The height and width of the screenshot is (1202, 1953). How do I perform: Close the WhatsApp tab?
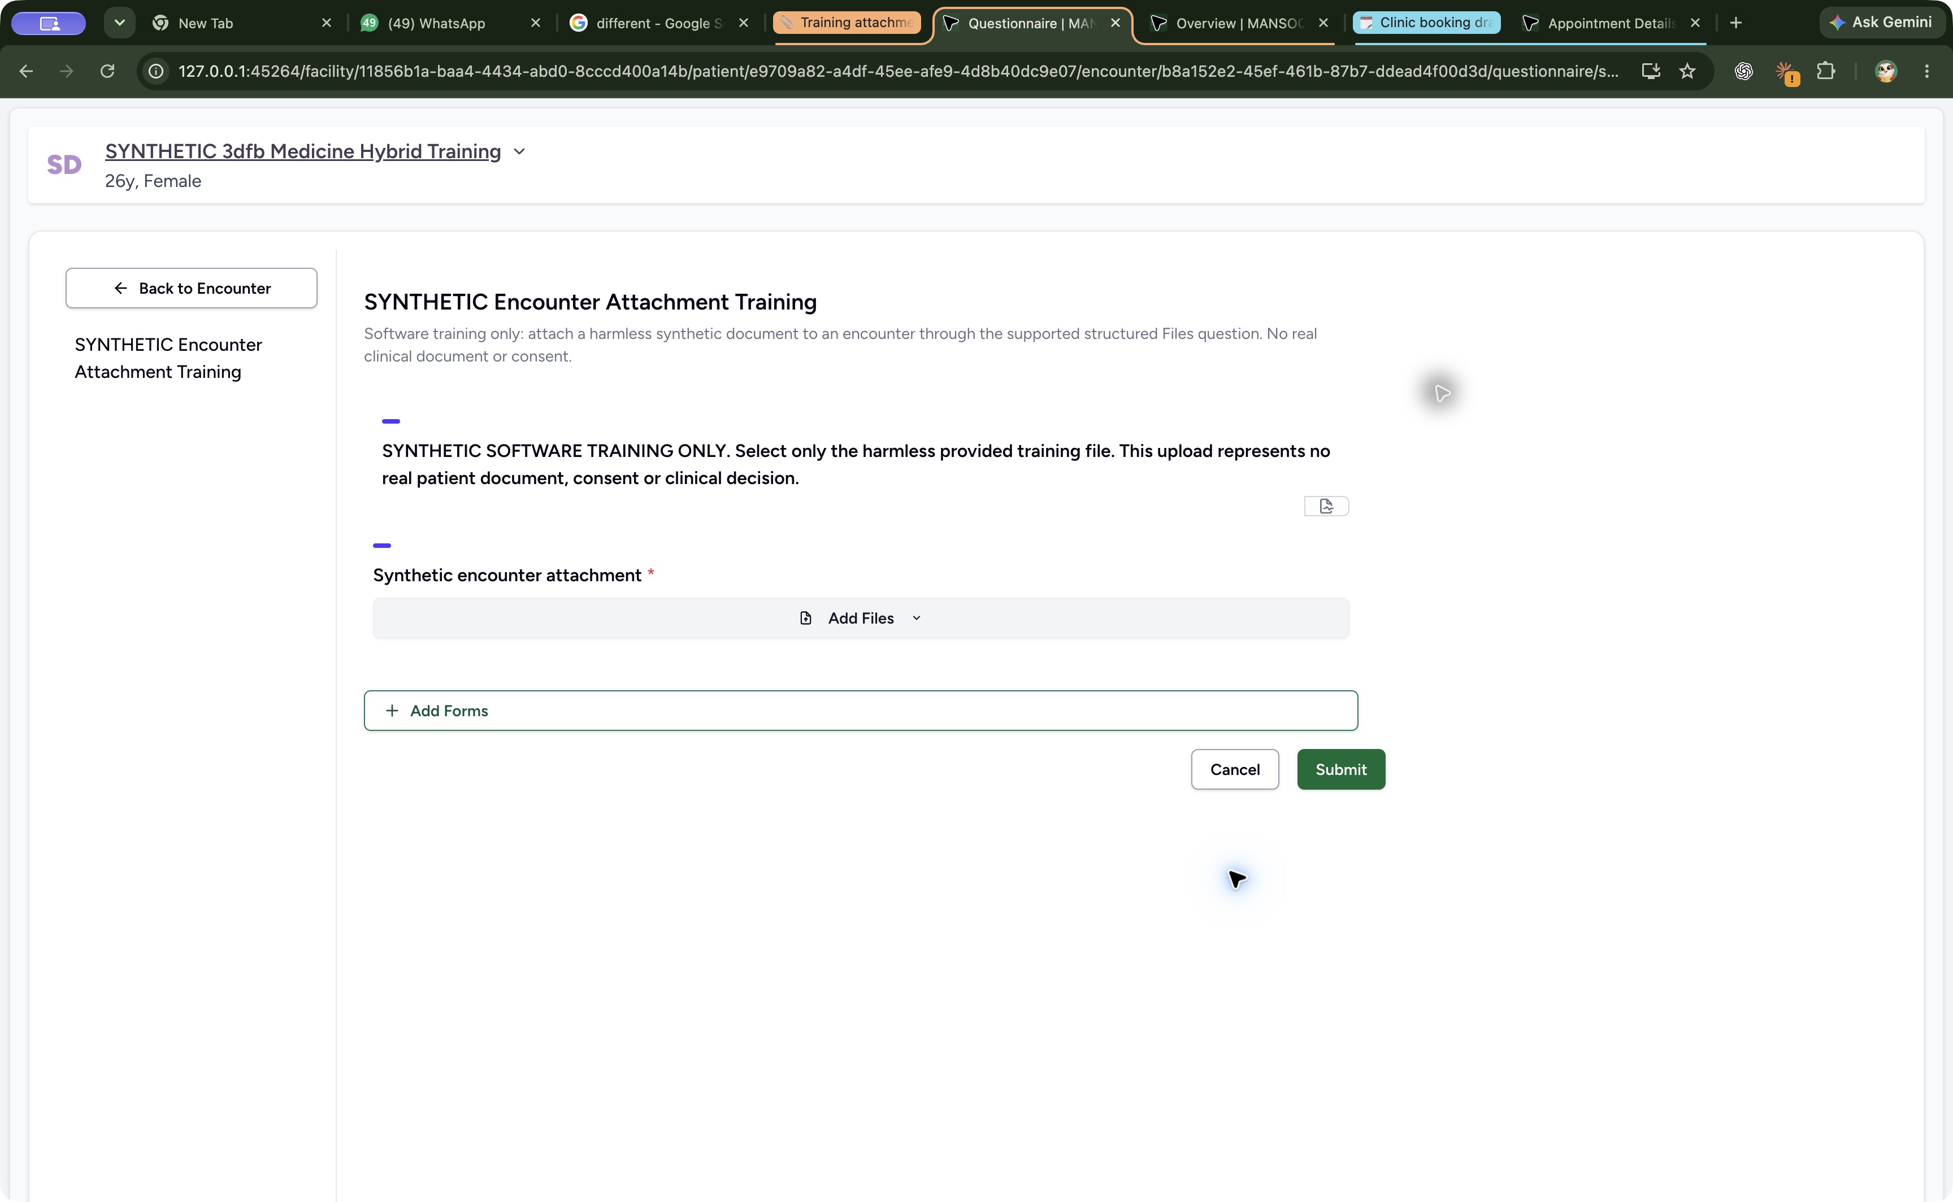535,23
